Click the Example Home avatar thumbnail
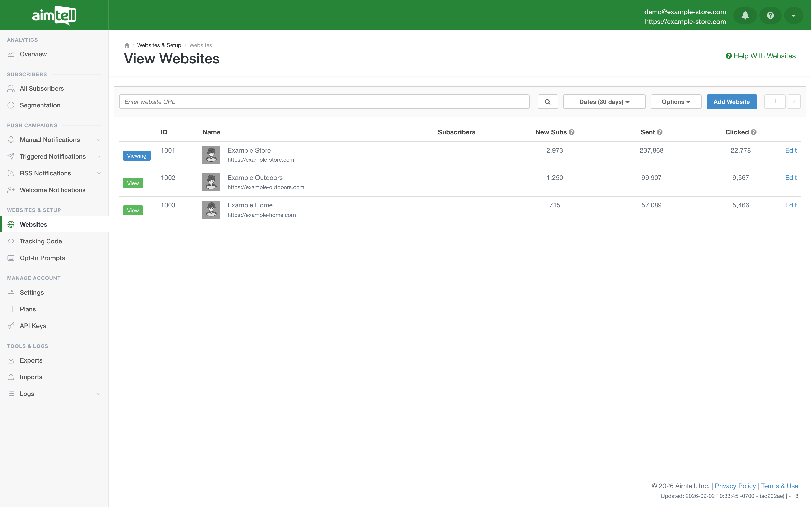The height and width of the screenshot is (507, 811). 211,210
